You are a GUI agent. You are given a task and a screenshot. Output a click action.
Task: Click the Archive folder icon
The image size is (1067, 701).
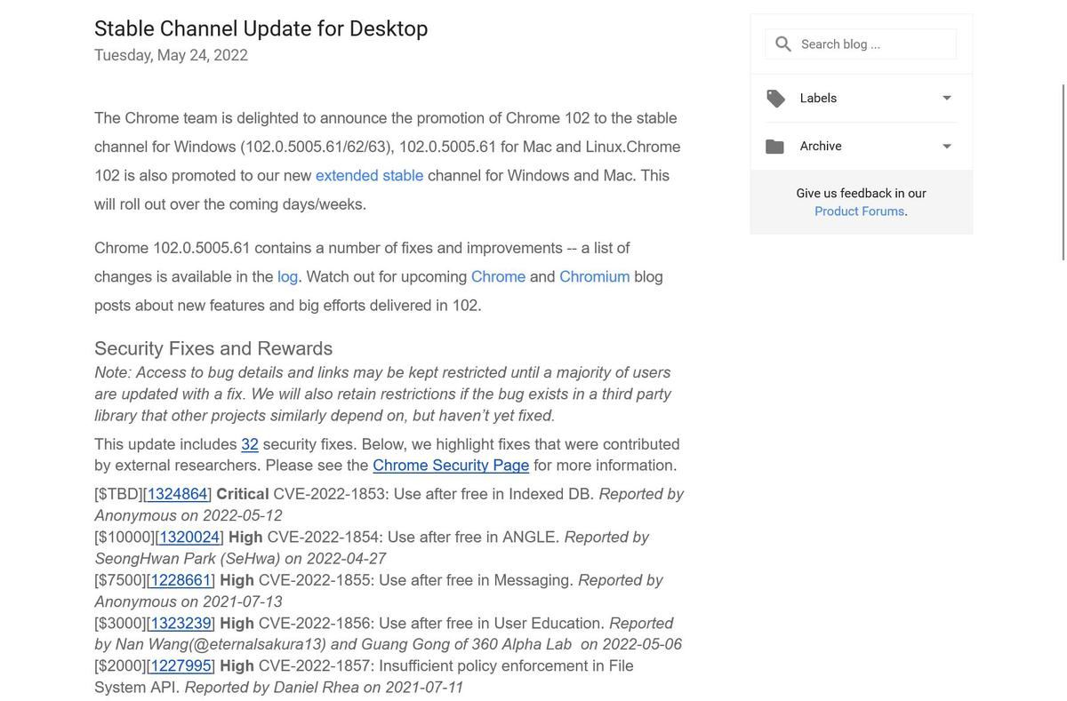[x=775, y=147]
